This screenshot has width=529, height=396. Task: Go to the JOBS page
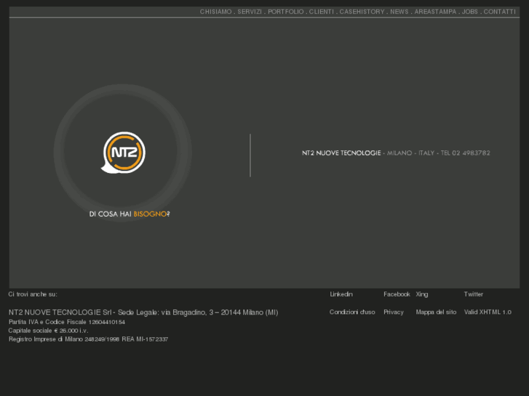(470, 12)
